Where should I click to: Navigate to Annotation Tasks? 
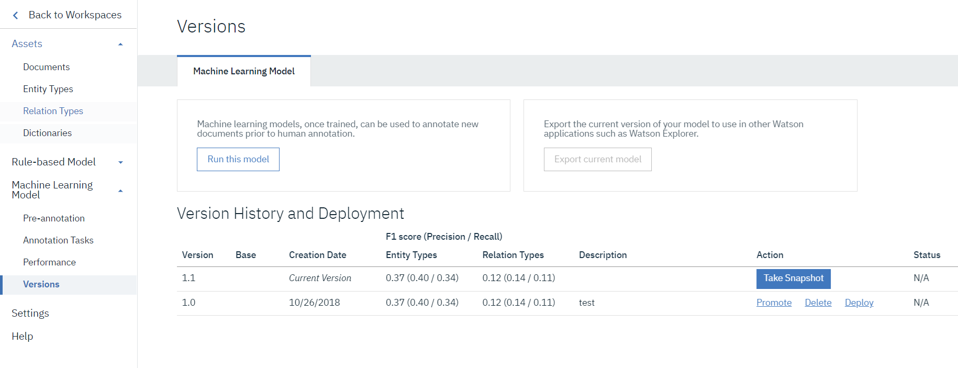point(58,240)
